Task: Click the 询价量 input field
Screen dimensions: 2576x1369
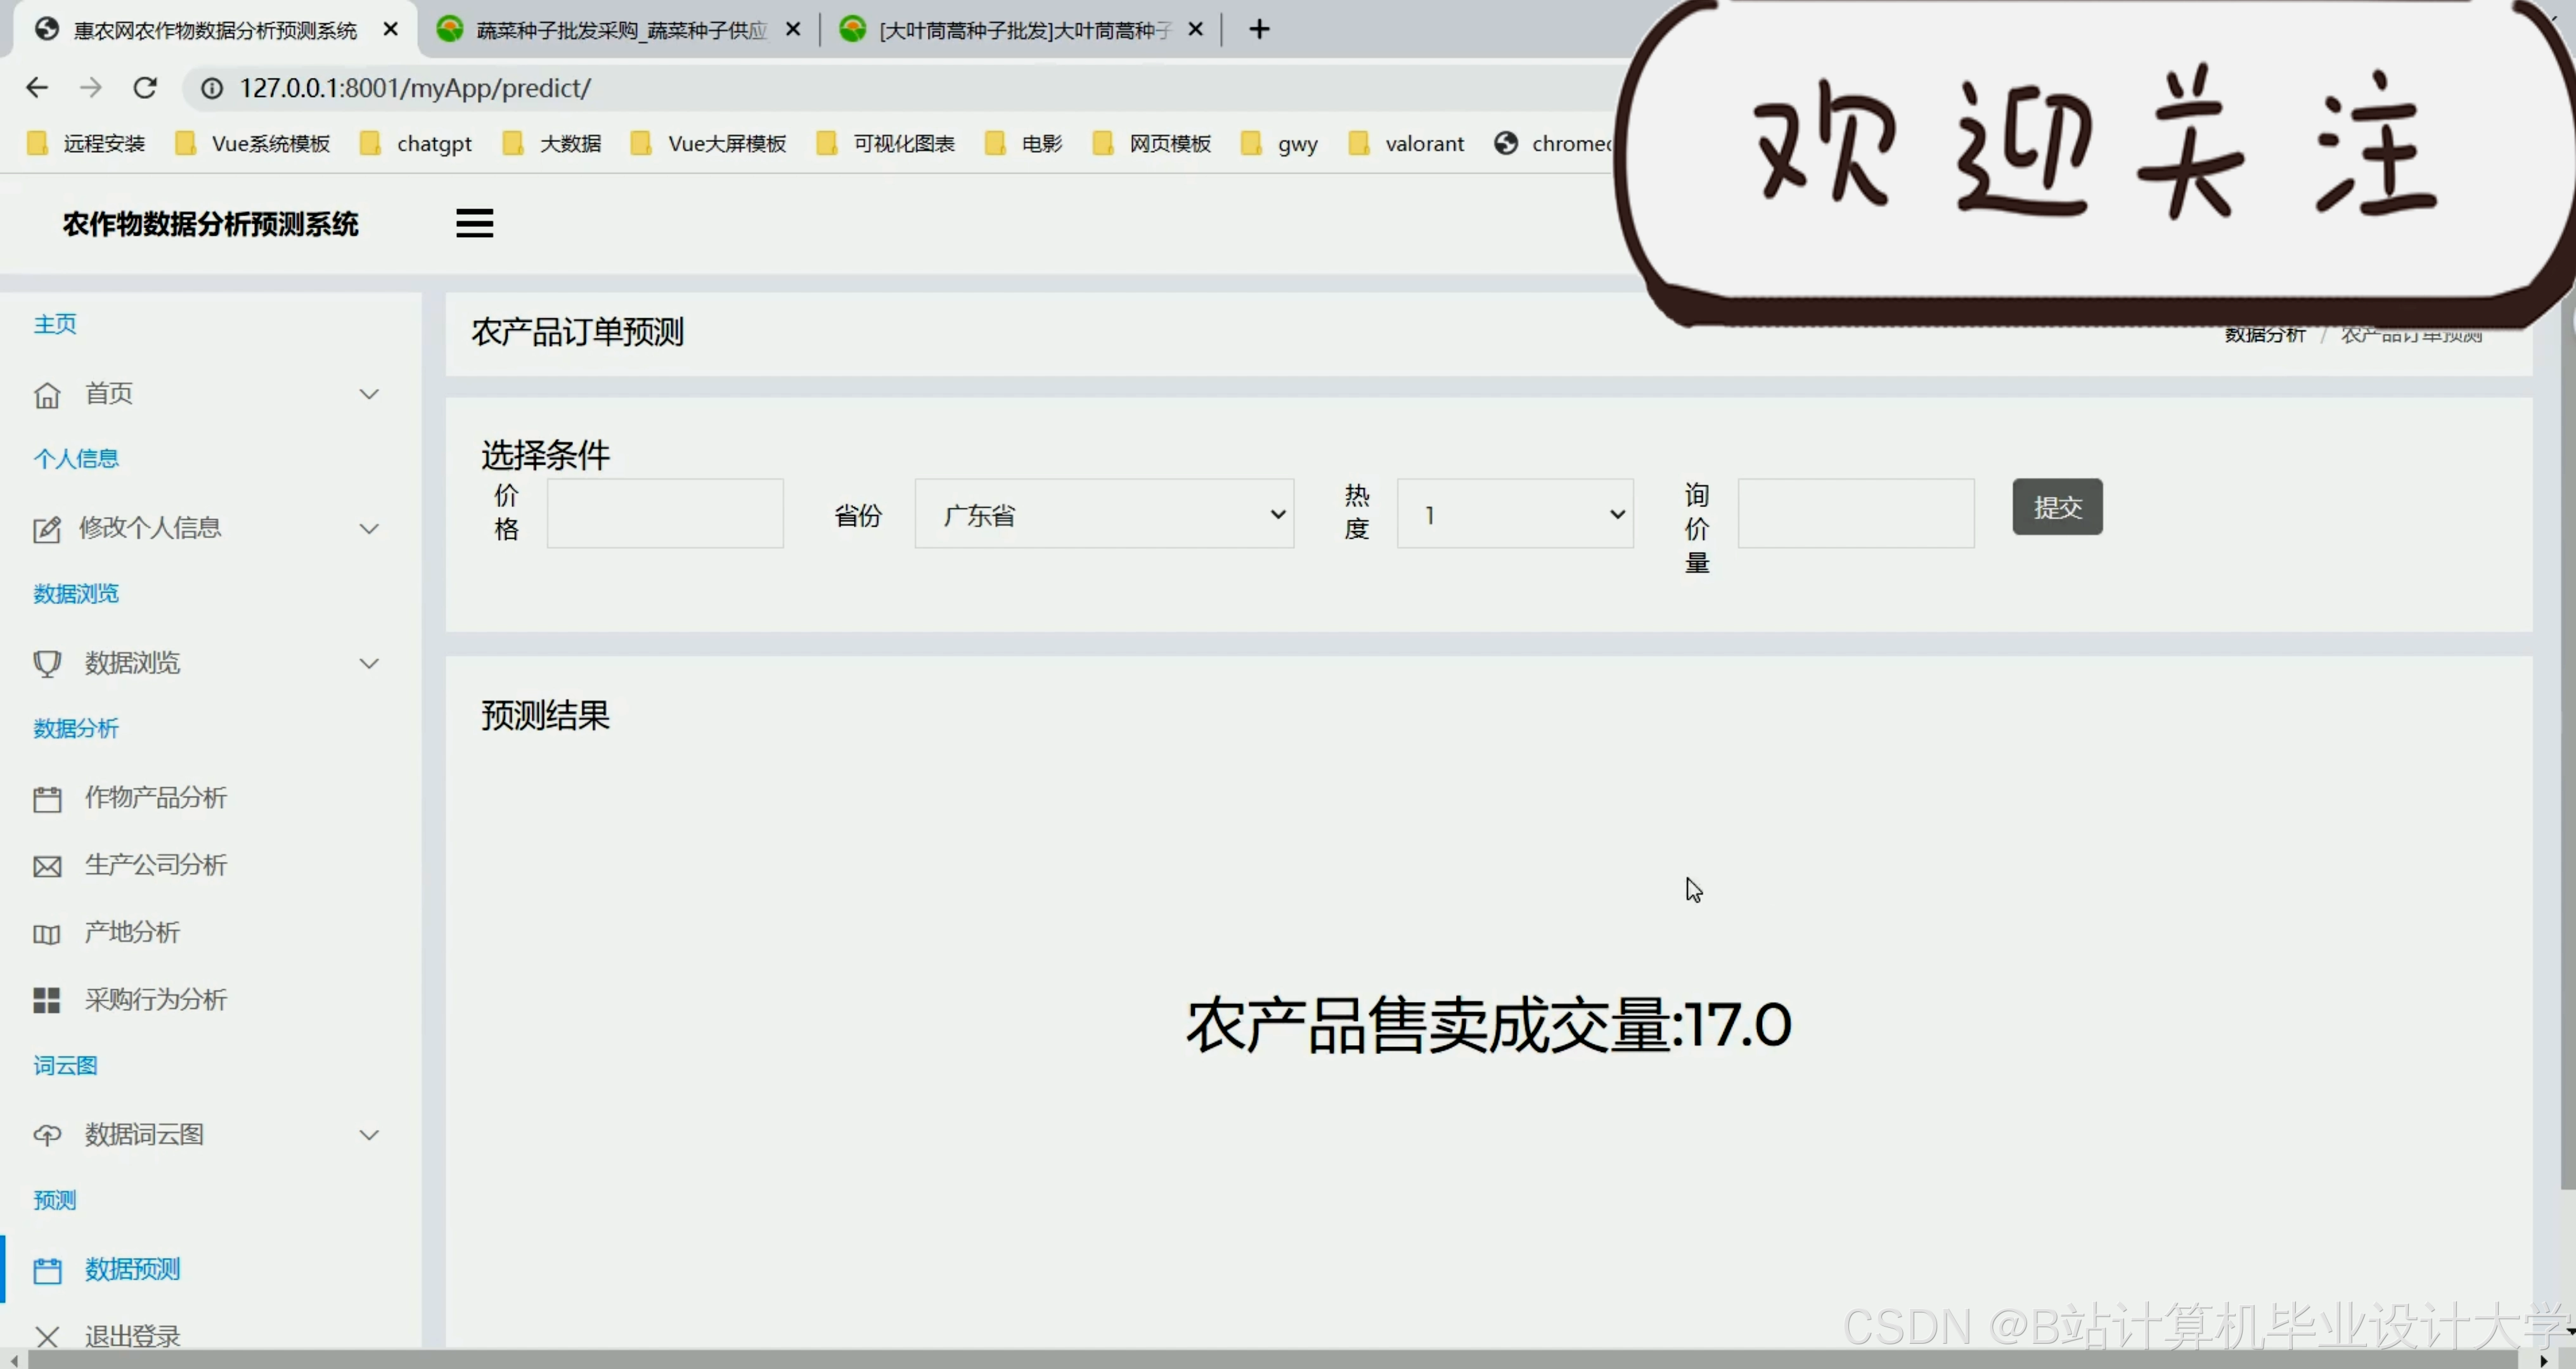Action: [1855, 513]
